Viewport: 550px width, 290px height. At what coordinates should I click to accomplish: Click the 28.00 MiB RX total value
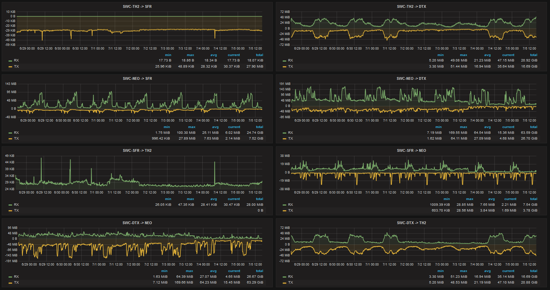(x=255, y=205)
